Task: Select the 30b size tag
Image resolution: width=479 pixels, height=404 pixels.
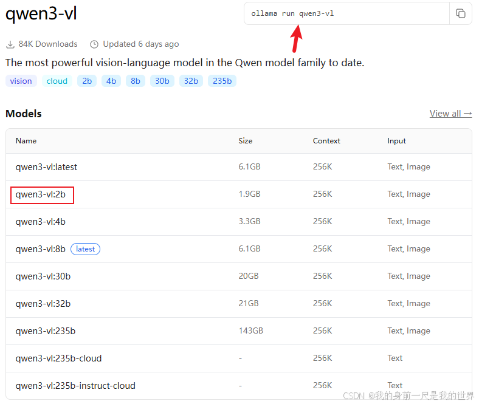Action: tap(162, 81)
